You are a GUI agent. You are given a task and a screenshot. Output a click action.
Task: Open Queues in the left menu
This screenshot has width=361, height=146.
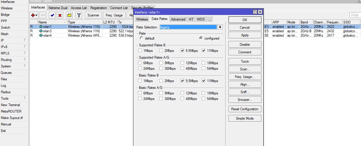tap(6, 73)
